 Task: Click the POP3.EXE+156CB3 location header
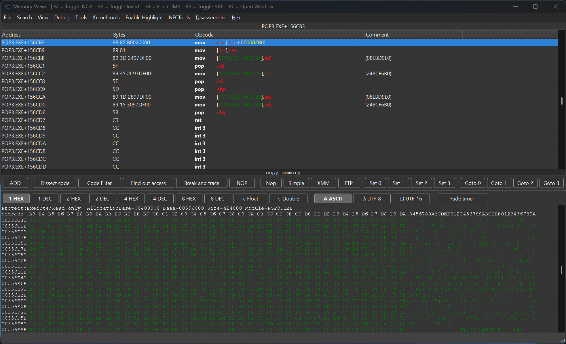(x=283, y=26)
